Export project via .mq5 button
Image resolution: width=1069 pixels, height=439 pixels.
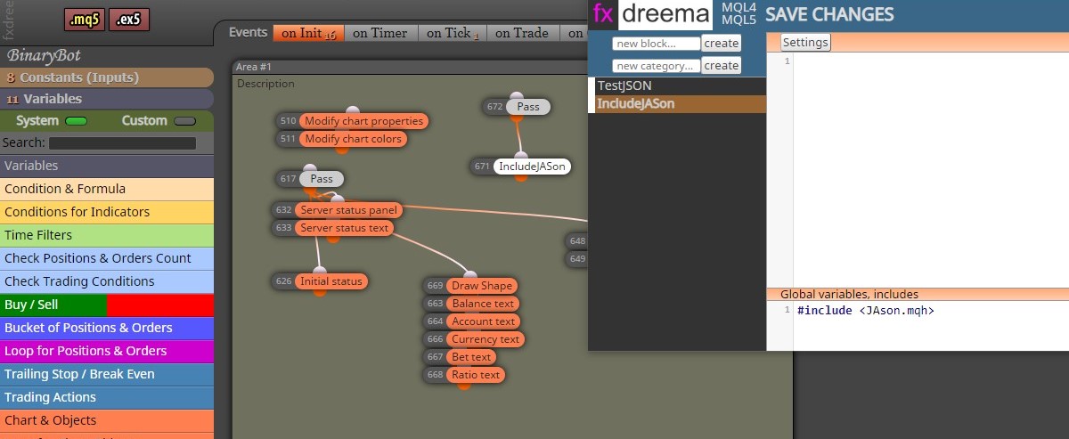pos(85,19)
